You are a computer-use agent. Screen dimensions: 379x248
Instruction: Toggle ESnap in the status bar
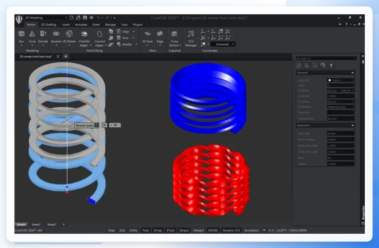pyautogui.click(x=158, y=230)
